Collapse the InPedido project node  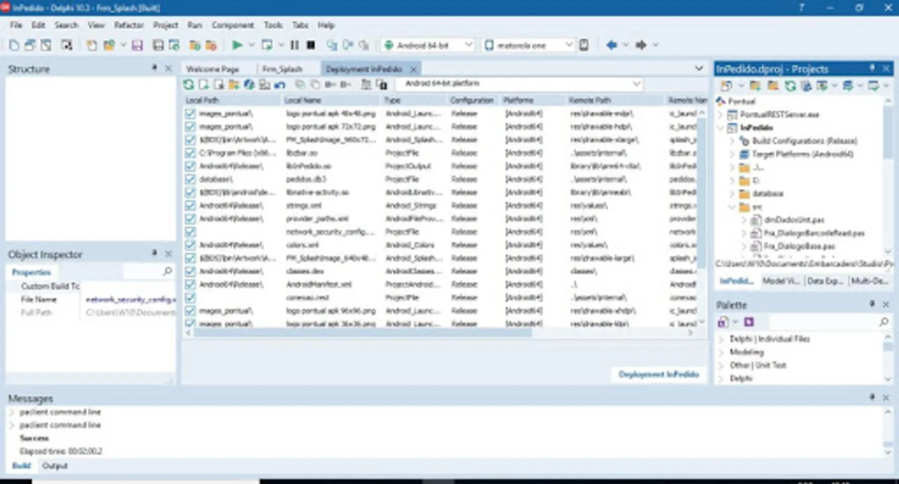[721, 127]
